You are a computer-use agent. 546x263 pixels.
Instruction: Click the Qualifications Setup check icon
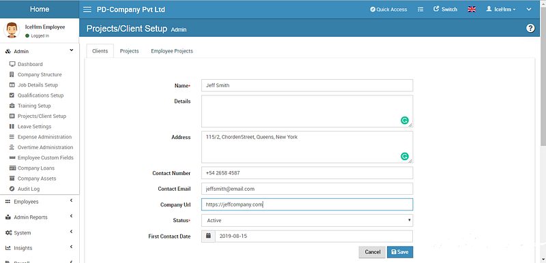[x=12, y=95]
